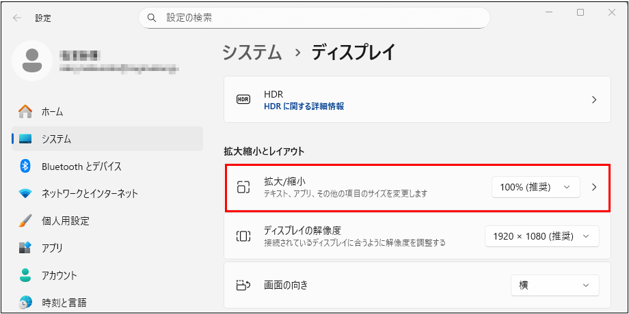The width and height of the screenshot is (629, 314).
Task: Open the HDR settings row chevron
Action: (594, 100)
